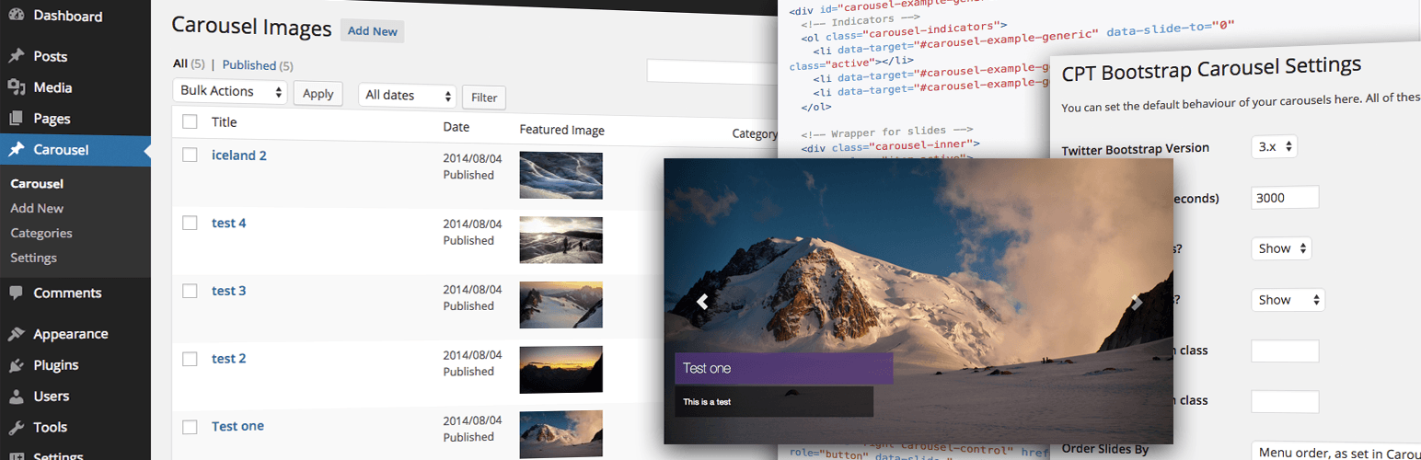Click the Users person icon
This screenshot has height=460, width=1421.
click(17, 397)
